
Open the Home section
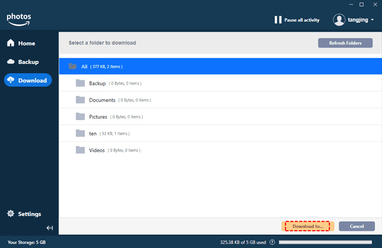21,43
